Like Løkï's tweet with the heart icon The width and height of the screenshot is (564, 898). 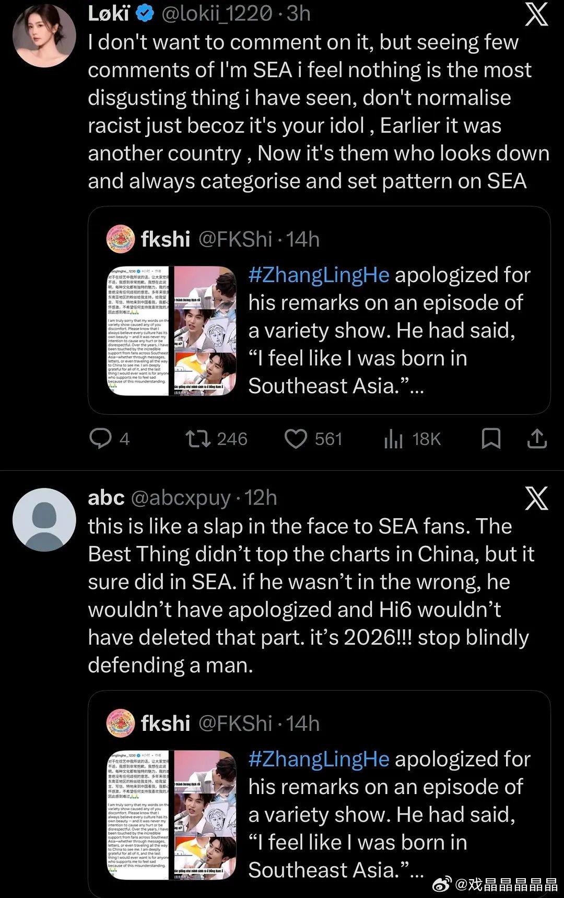pyautogui.click(x=296, y=439)
